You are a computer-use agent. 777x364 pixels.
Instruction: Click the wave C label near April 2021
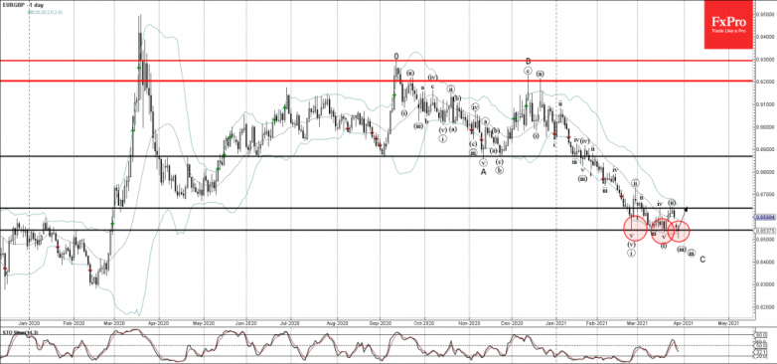(x=702, y=260)
